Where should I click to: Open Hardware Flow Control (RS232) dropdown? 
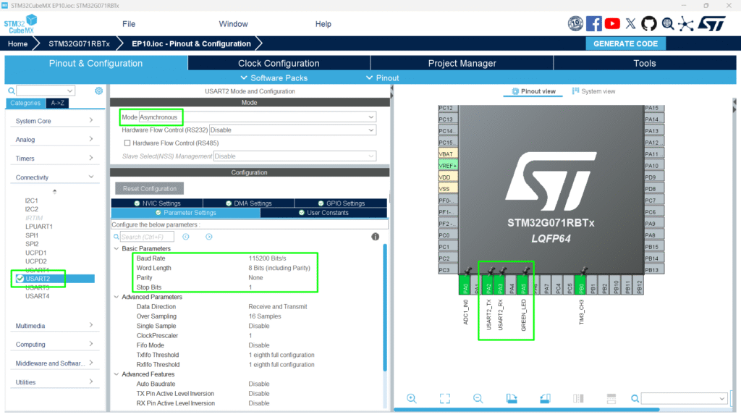point(292,130)
